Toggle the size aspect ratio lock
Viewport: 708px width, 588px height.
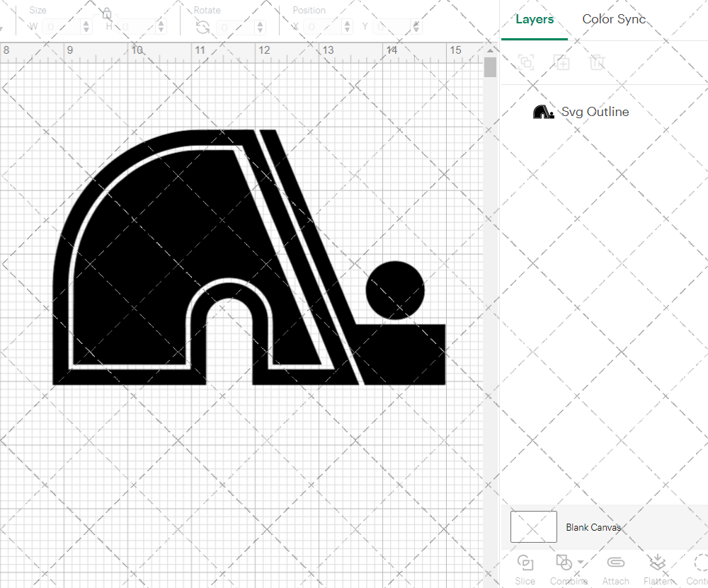(107, 14)
